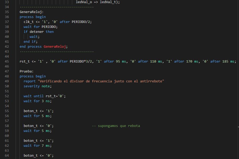
Task: Click the comment supongamos que rebota
Action: tap(116, 126)
